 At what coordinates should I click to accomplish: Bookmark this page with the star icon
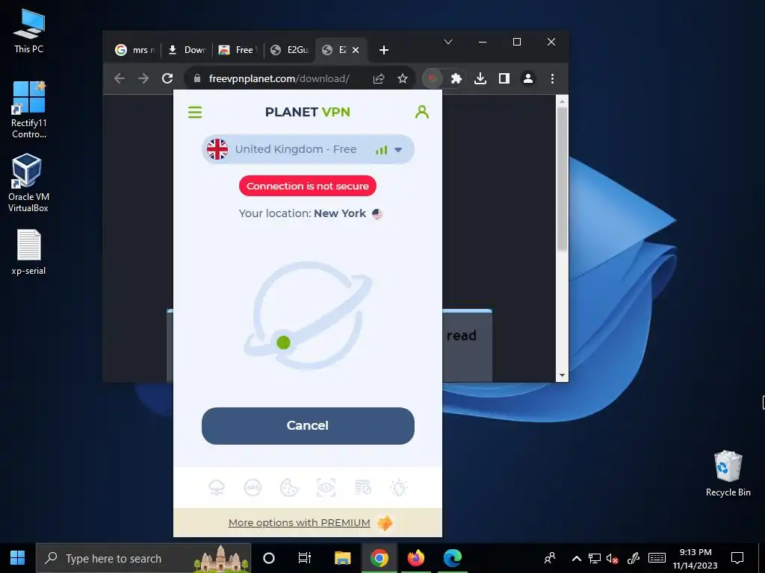click(x=403, y=78)
